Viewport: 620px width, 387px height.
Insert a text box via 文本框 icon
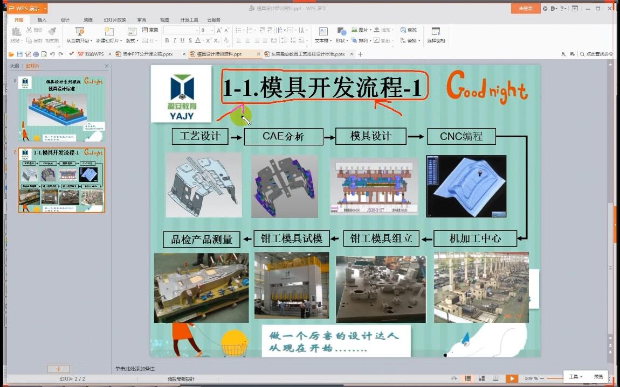(x=324, y=31)
